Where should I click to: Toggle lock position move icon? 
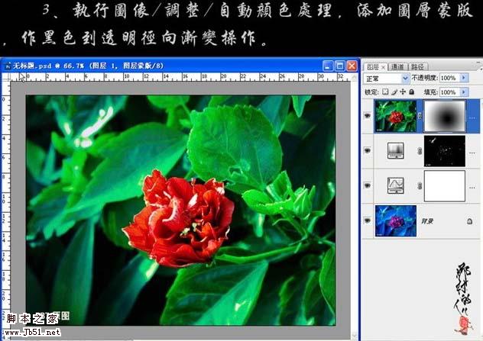[x=403, y=92]
